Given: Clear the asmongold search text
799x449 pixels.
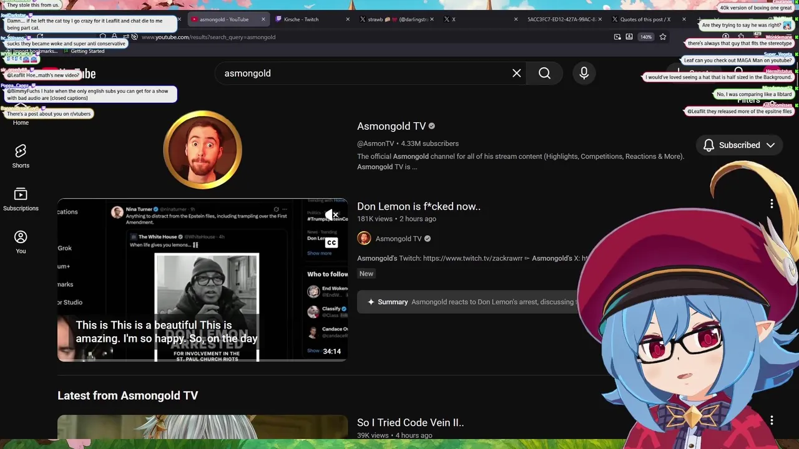Looking at the screenshot, I should [x=516, y=73].
